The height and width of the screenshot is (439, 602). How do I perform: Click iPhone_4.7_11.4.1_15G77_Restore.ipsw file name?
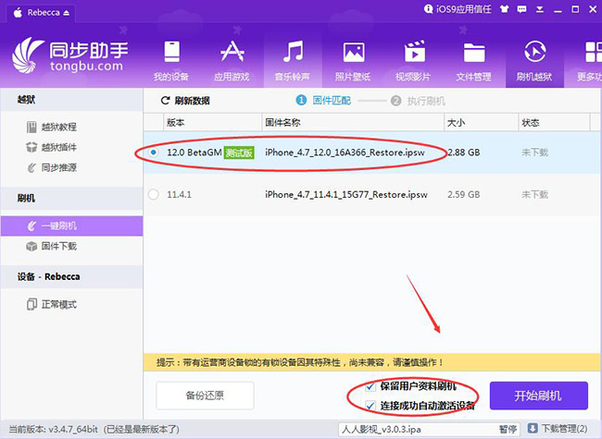coord(346,195)
